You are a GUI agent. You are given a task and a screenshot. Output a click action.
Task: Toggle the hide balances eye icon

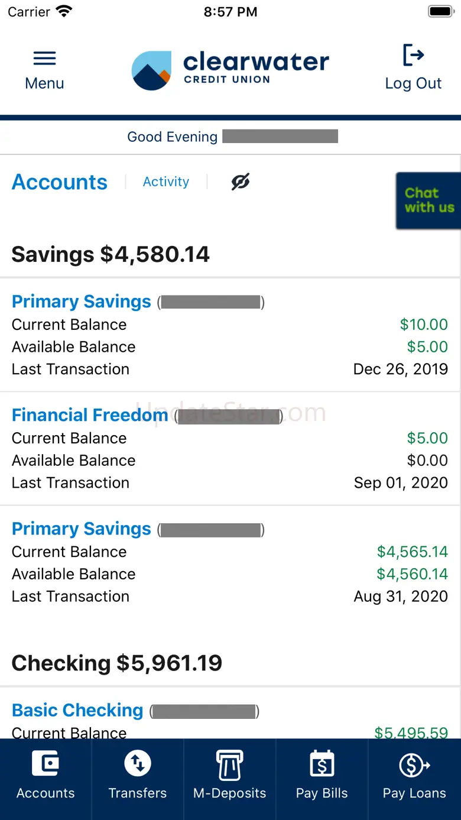click(x=241, y=182)
